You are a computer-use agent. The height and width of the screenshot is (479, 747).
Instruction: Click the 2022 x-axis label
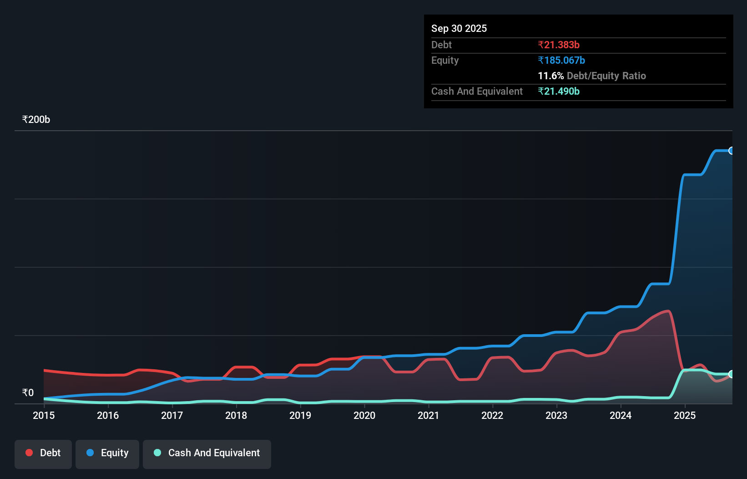492,415
